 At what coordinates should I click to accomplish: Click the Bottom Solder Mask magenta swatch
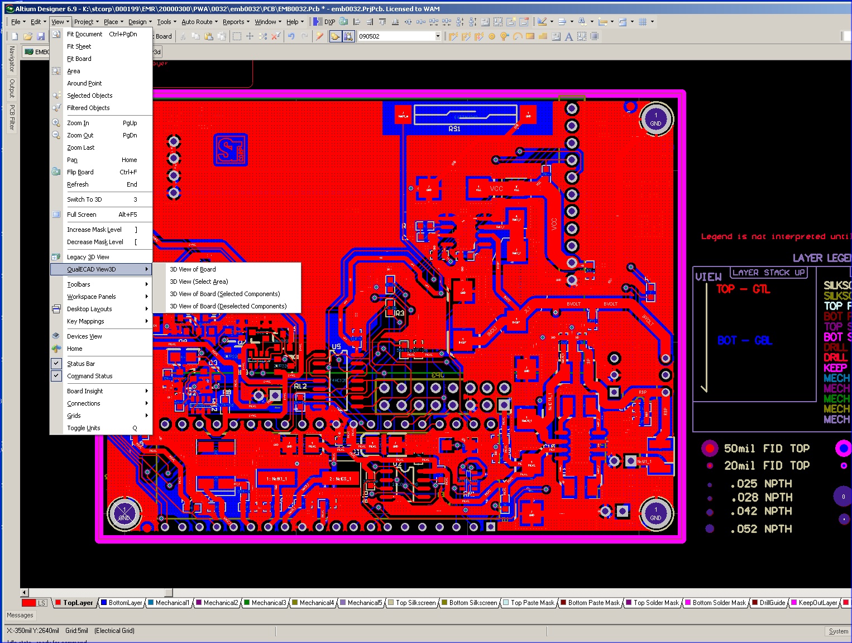[x=688, y=603]
